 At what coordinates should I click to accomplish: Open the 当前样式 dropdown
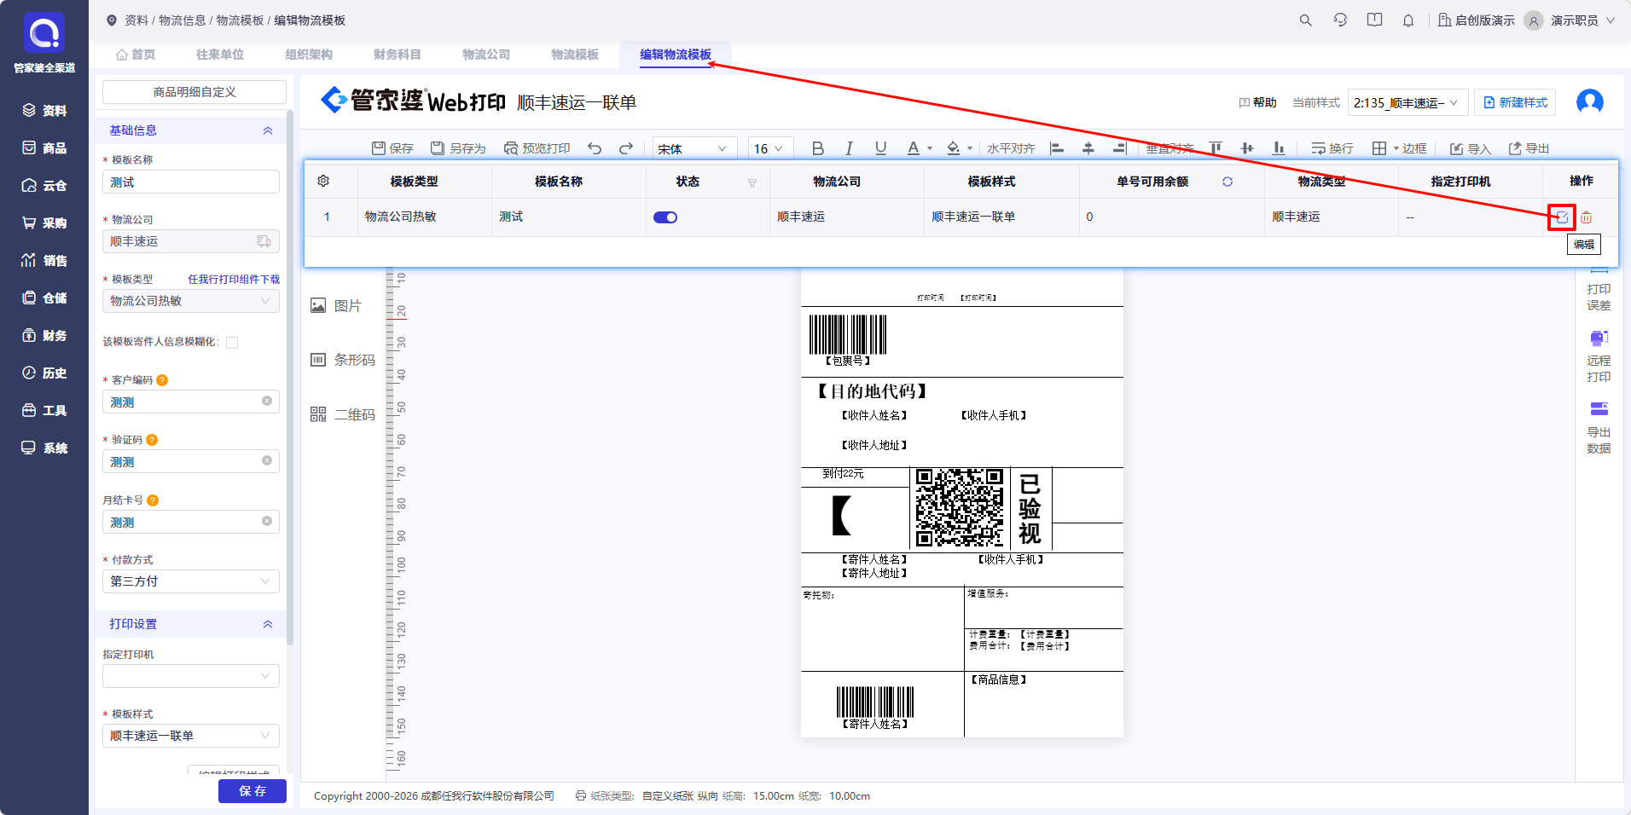1408,102
